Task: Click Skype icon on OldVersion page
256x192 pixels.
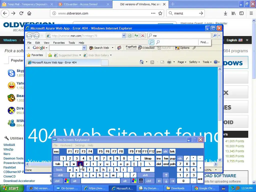Action: tap(11, 73)
